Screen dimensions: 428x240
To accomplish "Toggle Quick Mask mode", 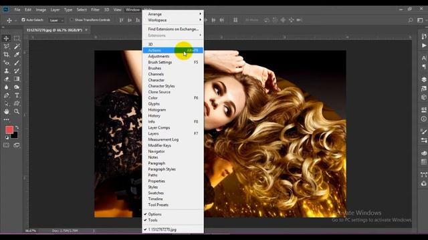I will (x=6, y=145).
